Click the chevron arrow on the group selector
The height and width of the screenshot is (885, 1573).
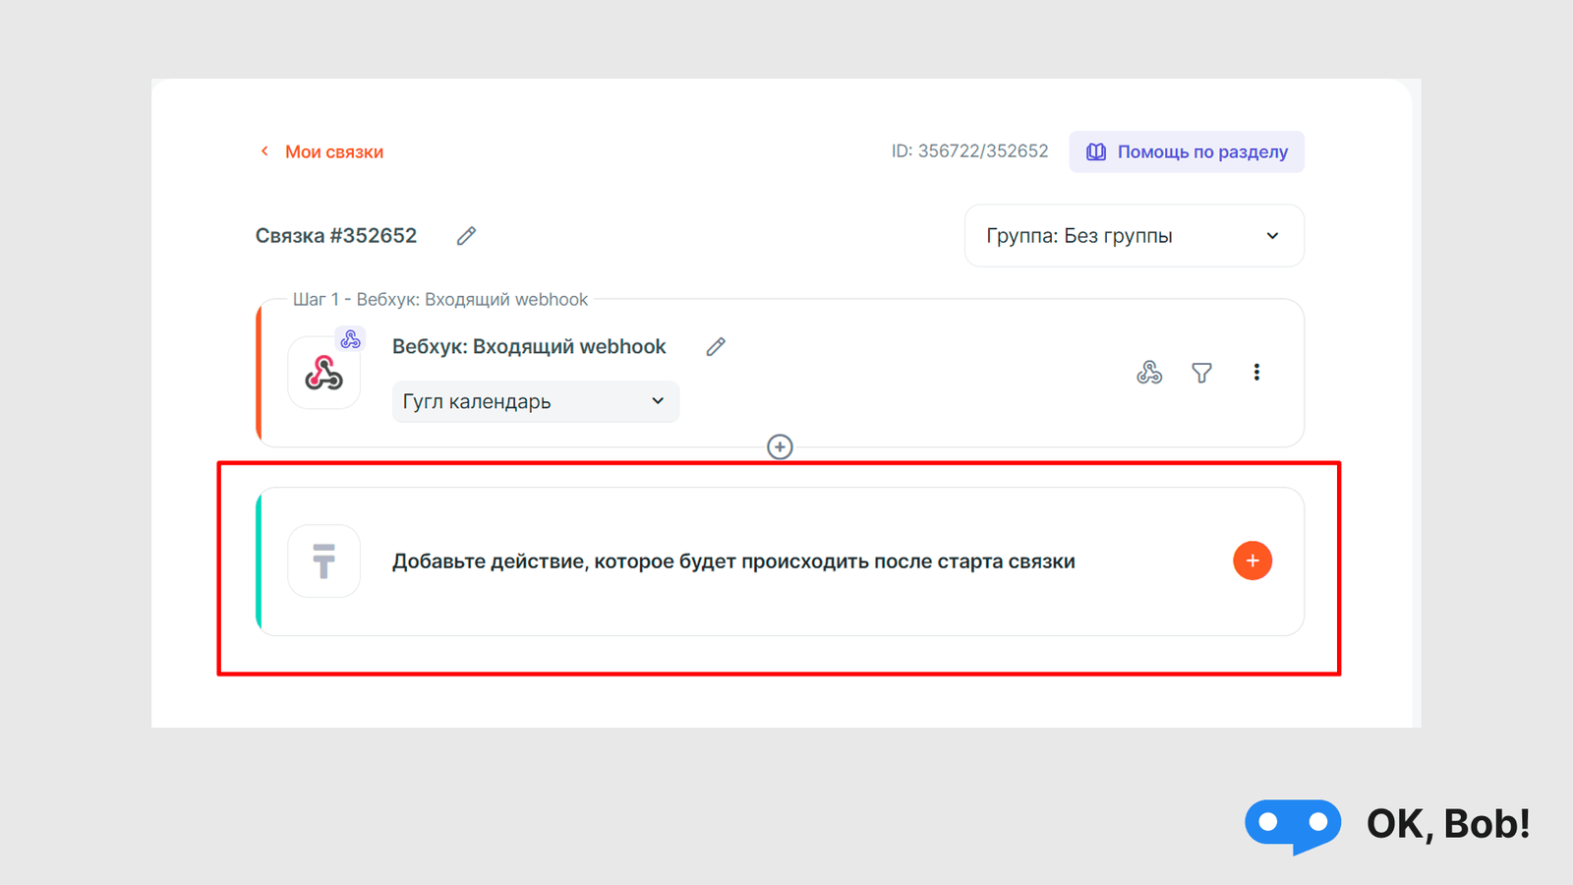(1272, 236)
